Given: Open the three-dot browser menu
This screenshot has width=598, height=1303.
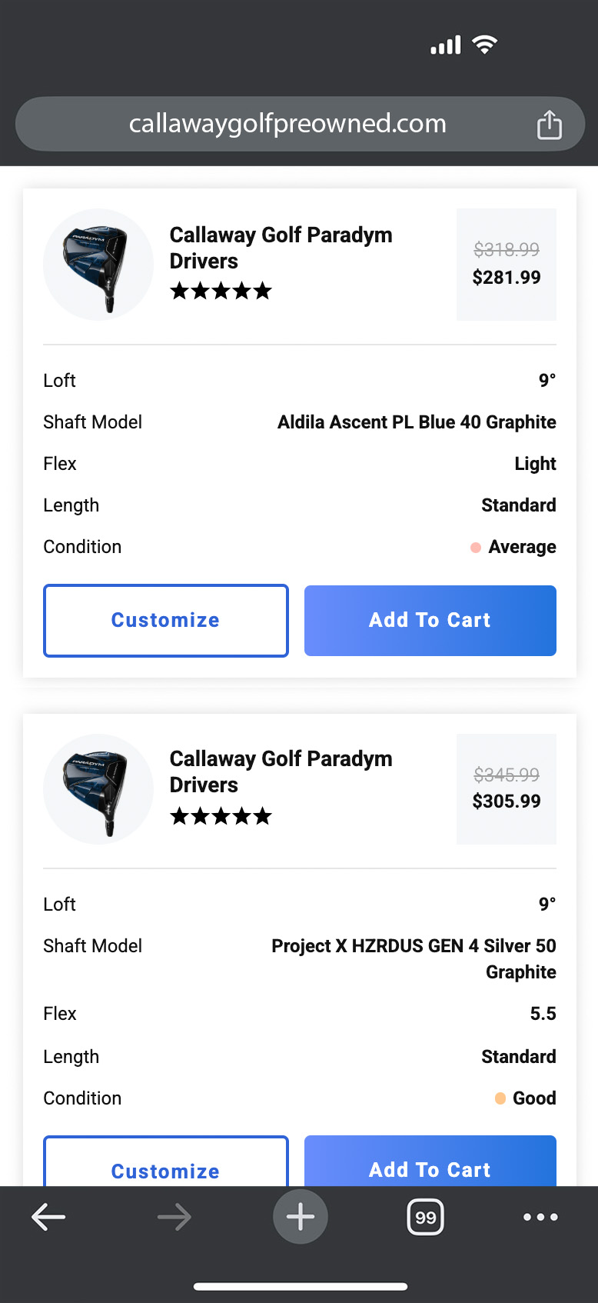Looking at the screenshot, I should coord(540,1217).
